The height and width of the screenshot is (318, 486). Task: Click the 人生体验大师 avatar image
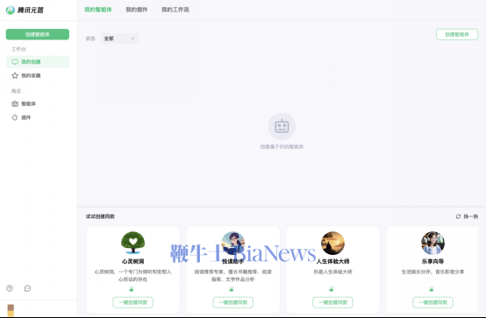332,243
